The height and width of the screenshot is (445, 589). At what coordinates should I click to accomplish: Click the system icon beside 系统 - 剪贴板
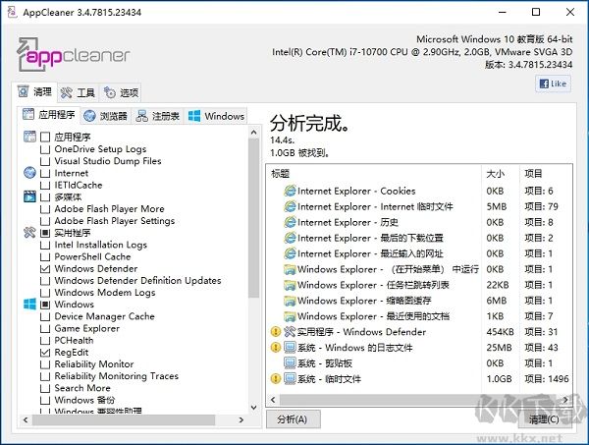(290, 363)
